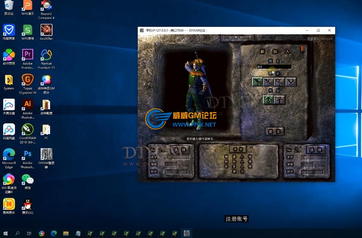
Task: Click the character name input field
Action: [x=274, y=67]
